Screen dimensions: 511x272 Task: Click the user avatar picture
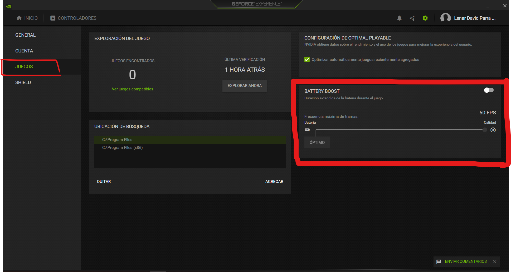point(445,18)
